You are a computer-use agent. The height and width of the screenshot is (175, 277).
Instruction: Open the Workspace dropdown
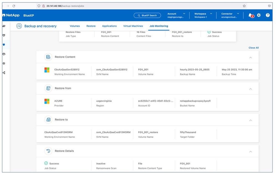pyautogui.click(x=203, y=15)
